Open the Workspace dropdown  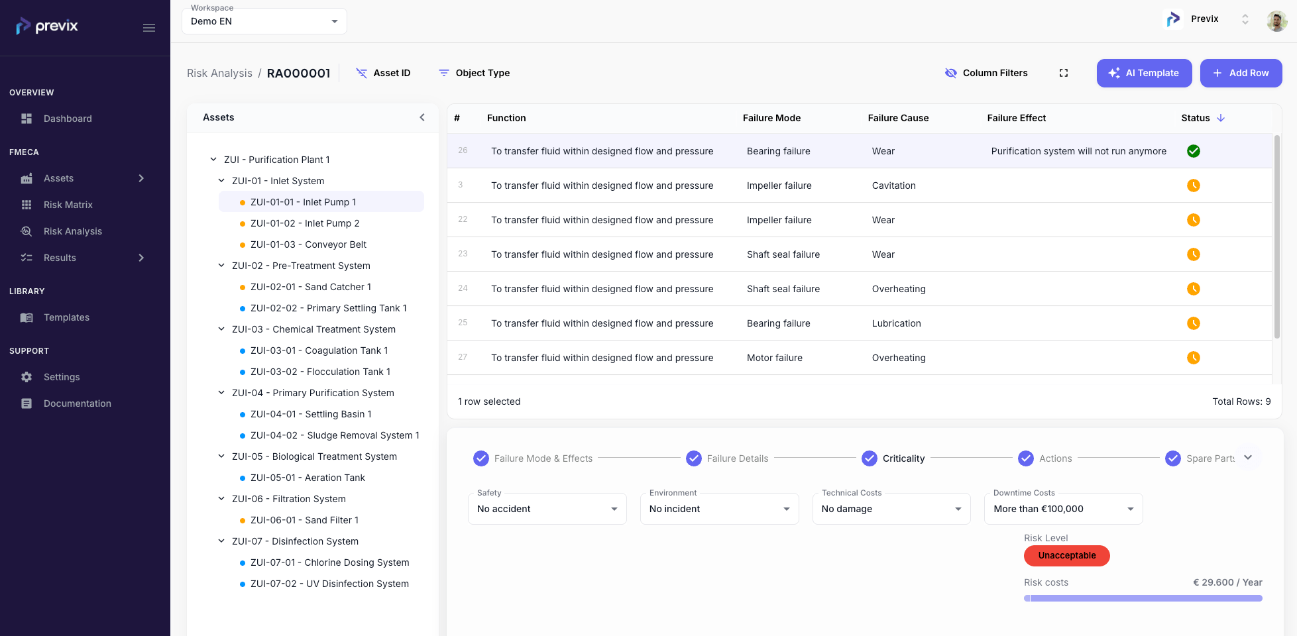click(264, 21)
